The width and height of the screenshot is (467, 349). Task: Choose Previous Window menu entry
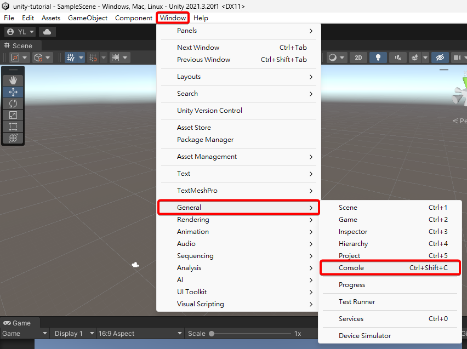coord(238,60)
